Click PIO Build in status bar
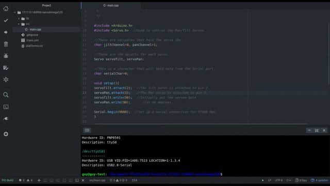Viewport: 330px width, 186px height. click(x=8, y=180)
